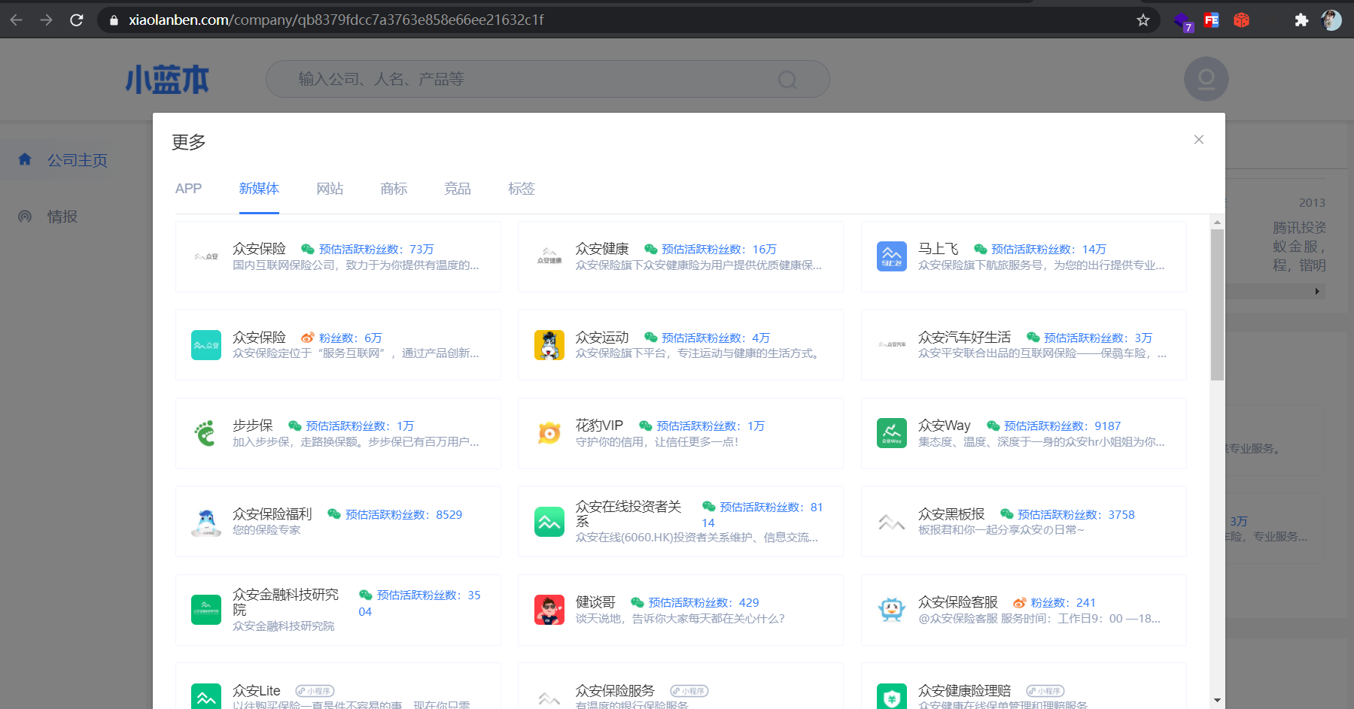Click the 小蓝本 logo
This screenshot has height=709, width=1354.
point(167,79)
